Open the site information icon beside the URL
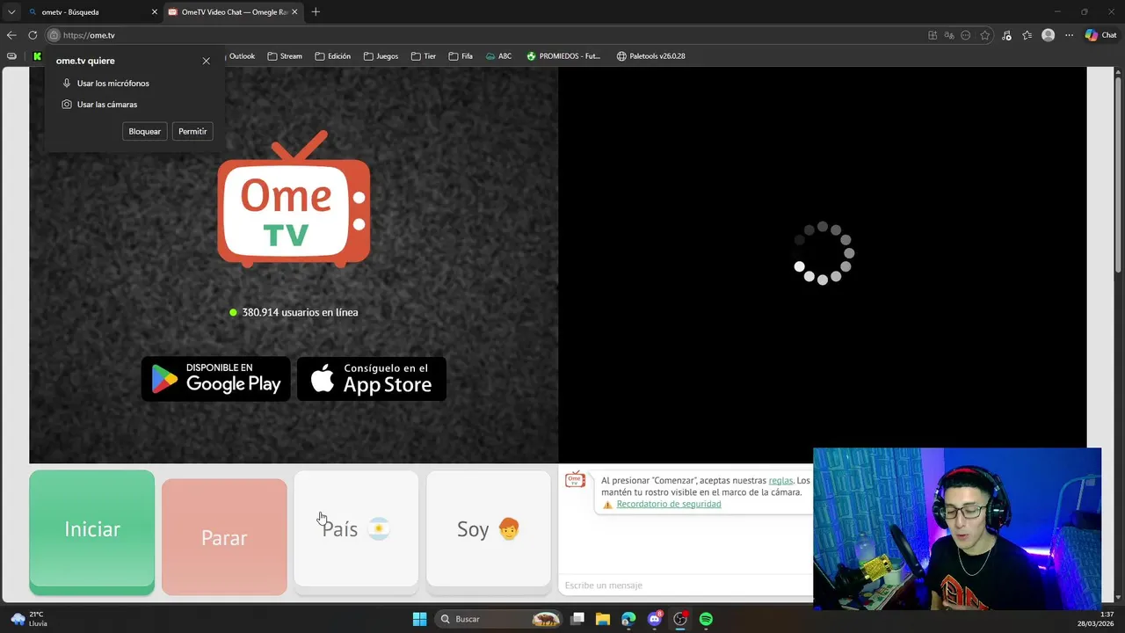Image resolution: width=1125 pixels, height=633 pixels. pyautogui.click(x=54, y=35)
